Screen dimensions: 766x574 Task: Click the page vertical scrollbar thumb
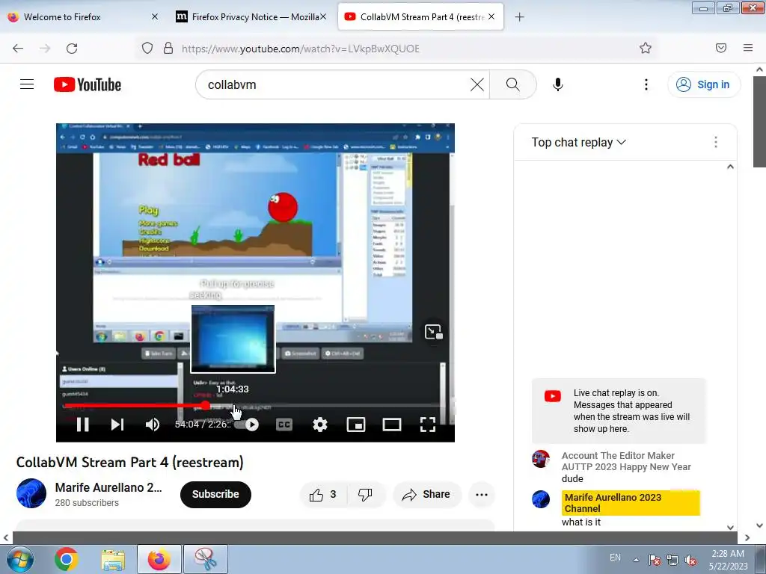coord(759,120)
